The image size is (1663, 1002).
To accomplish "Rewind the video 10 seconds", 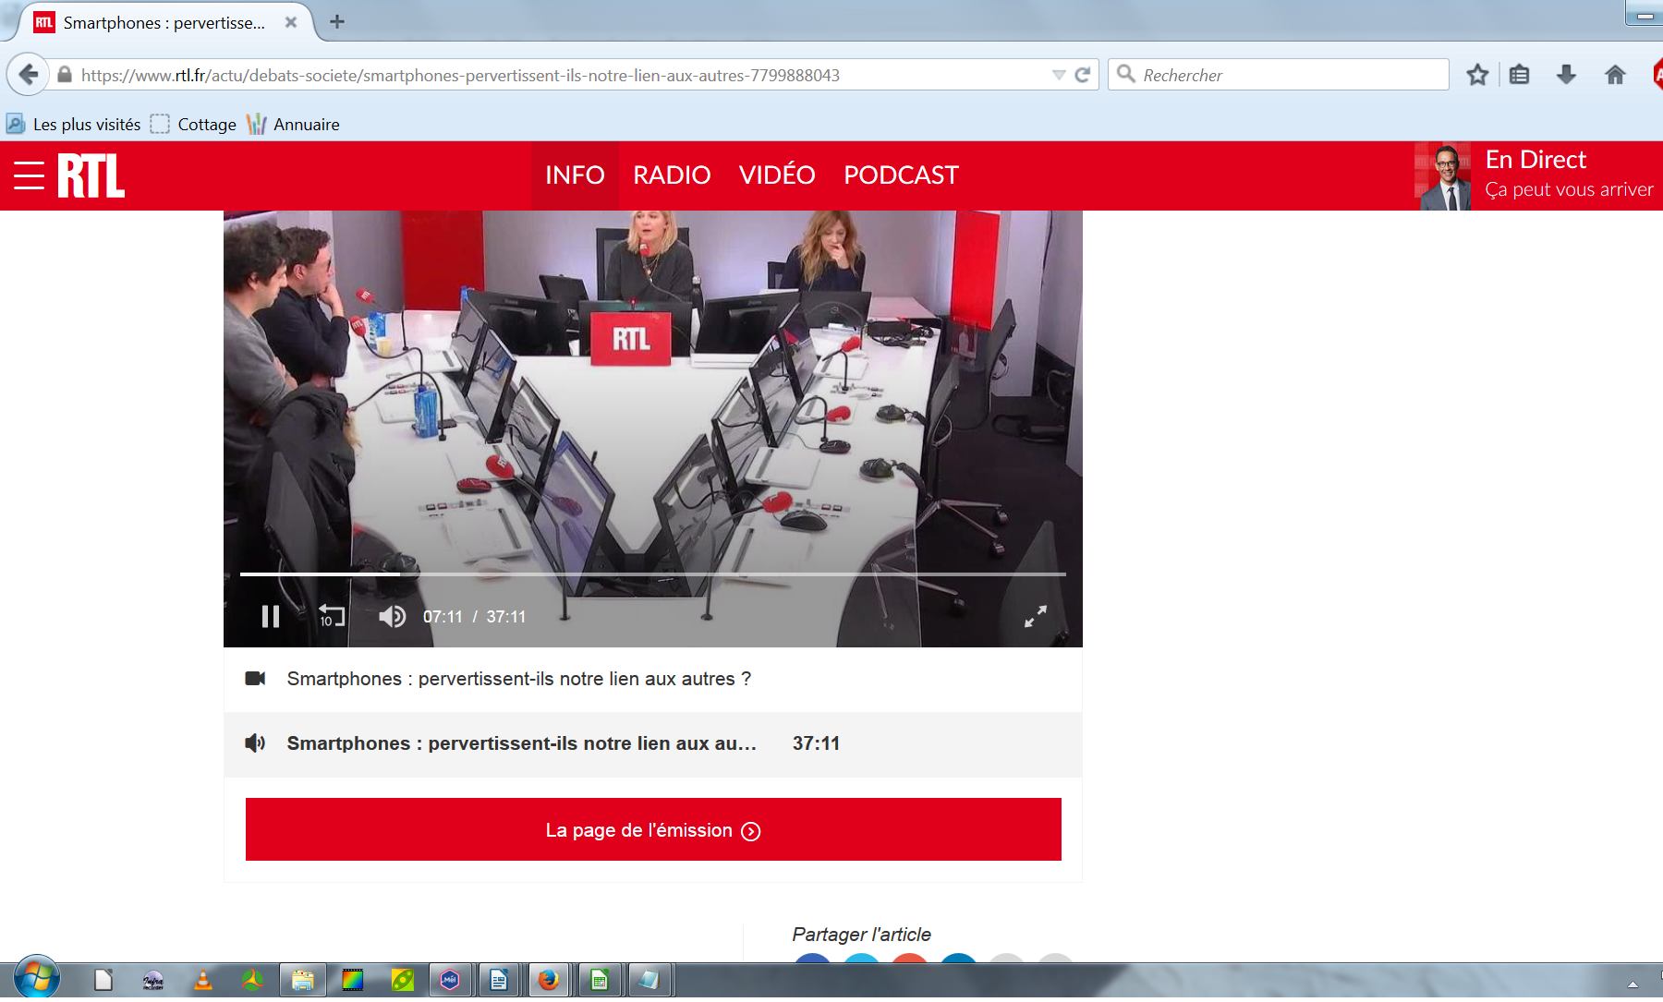I will [331, 616].
